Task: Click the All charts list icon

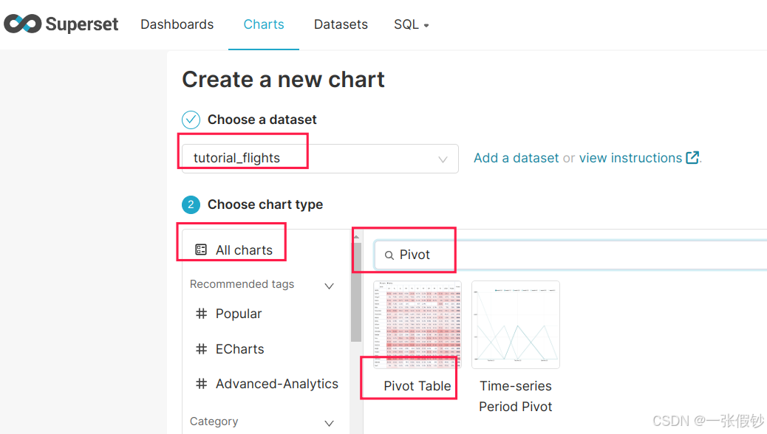Action: (201, 250)
